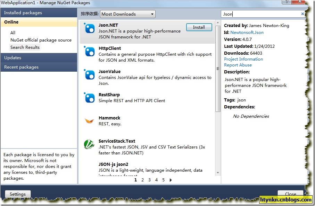Click 'Simple REST and HTTP API Client' description
Image resolution: width=315 pixels, height=206 pixels.
[132, 100]
